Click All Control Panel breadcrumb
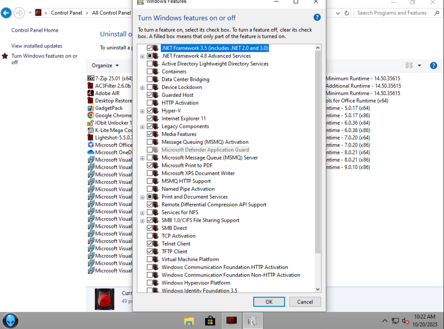Viewport: 444px width, 329px height. tap(111, 13)
